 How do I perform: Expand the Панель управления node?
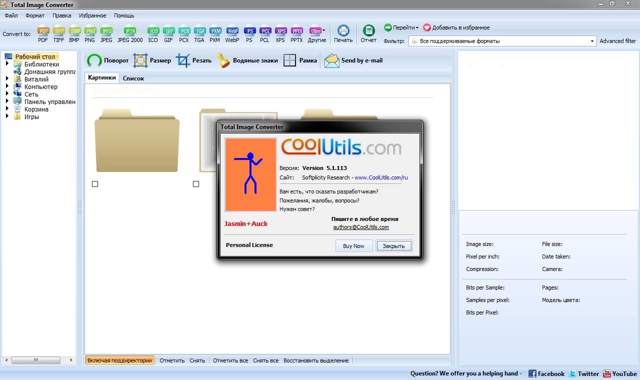(x=7, y=101)
